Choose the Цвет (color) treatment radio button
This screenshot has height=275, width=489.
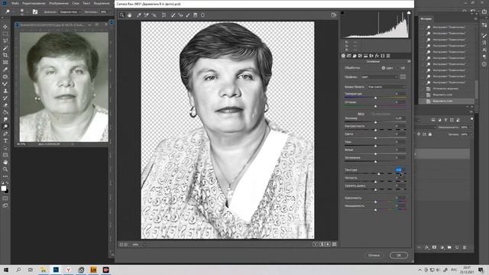(384, 68)
